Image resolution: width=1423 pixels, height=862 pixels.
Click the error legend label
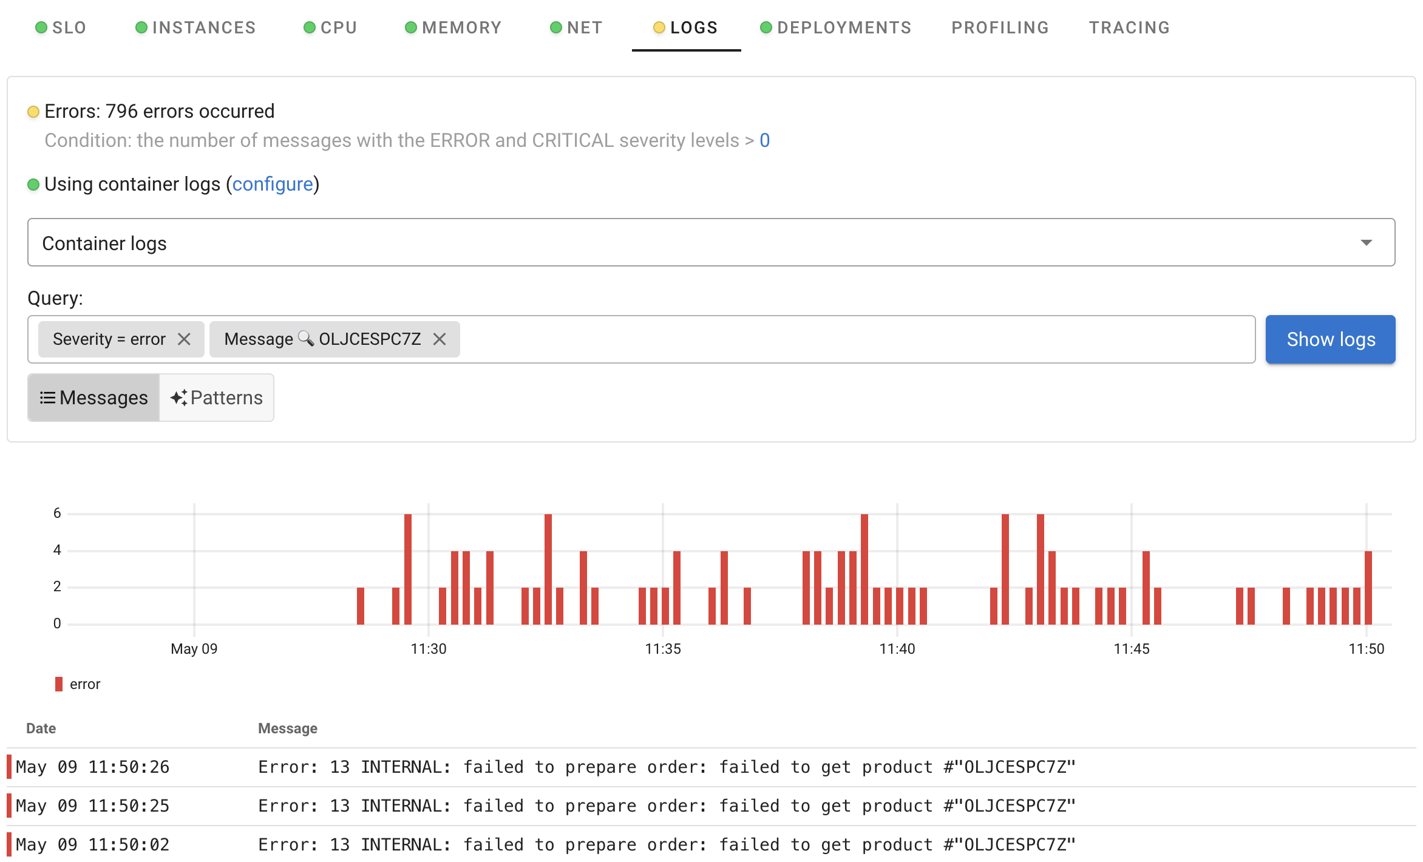(85, 684)
